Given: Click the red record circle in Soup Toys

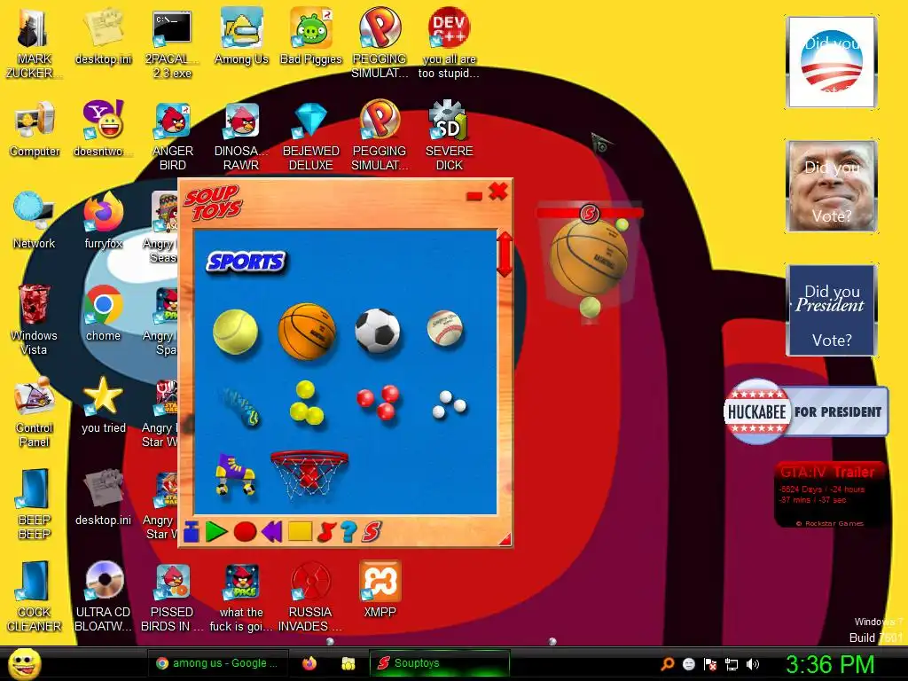Looking at the screenshot, I should point(245,532).
